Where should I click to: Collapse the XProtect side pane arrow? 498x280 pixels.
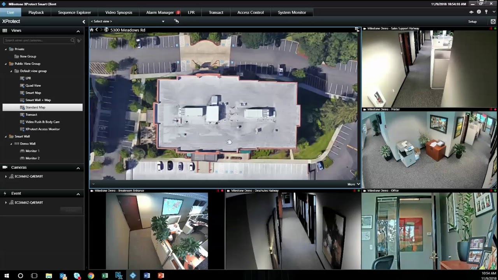tap(84, 22)
